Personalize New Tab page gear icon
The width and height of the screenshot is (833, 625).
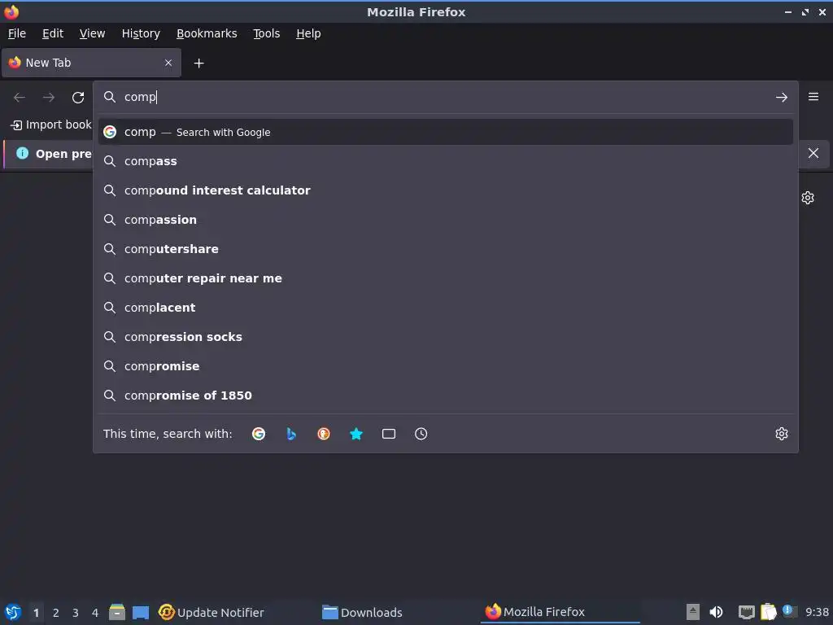tap(808, 198)
